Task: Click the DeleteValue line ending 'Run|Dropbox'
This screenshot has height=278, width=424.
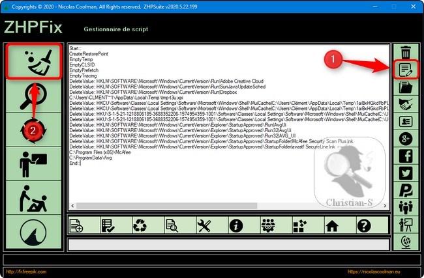Action: pyautogui.click(x=153, y=92)
